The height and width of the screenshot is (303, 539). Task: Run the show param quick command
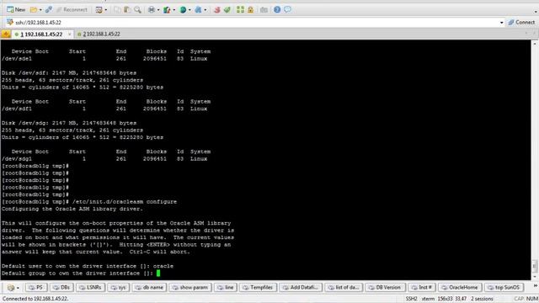pos(189,287)
